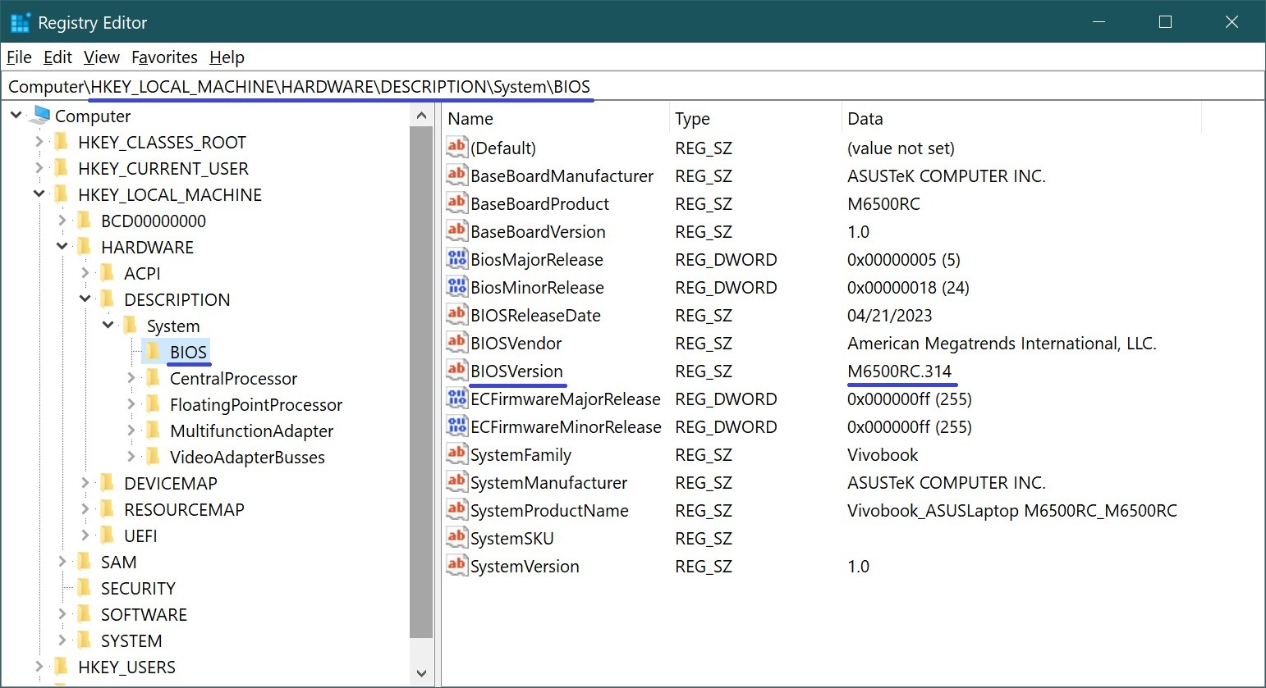Click the Computer icon at tree root
The image size is (1266, 688).
click(39, 116)
